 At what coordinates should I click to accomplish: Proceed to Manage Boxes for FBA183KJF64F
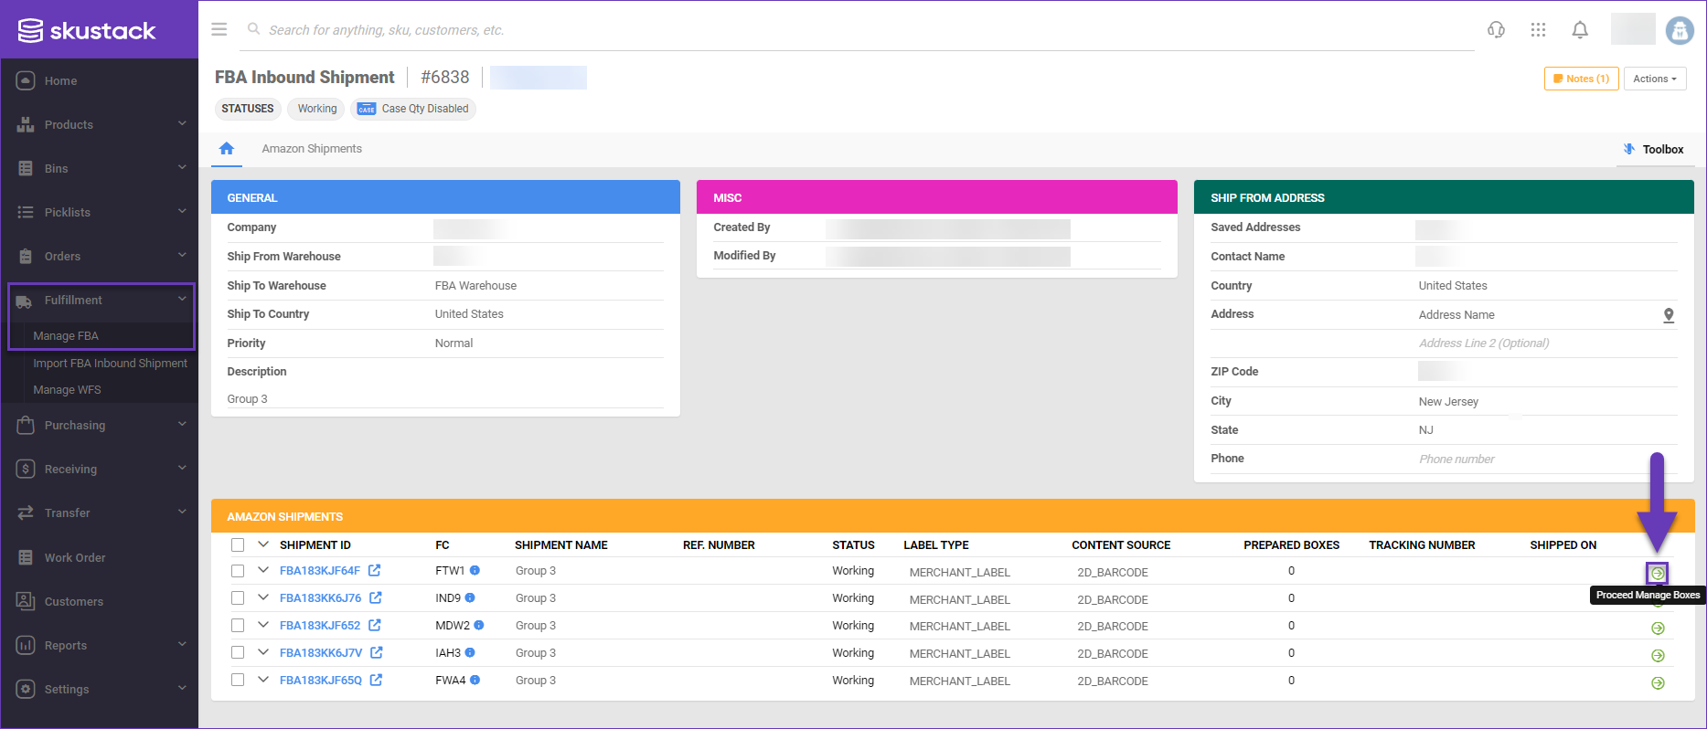(x=1658, y=573)
